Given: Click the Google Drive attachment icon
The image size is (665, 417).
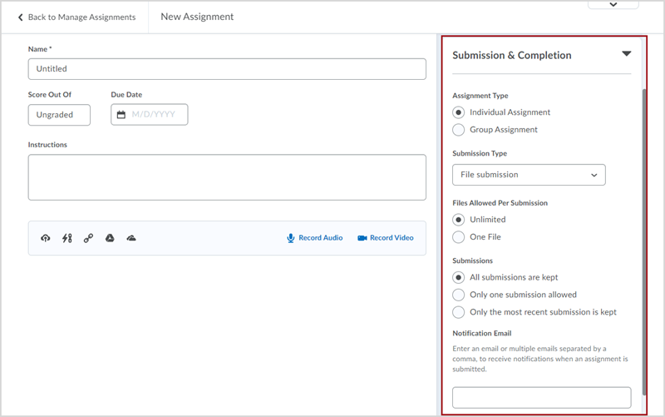Looking at the screenshot, I should point(110,238).
